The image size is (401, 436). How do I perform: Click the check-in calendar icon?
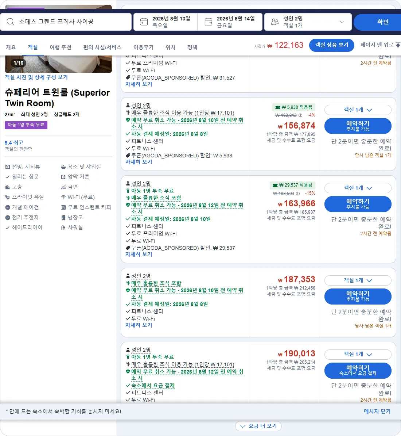pyautogui.click(x=144, y=22)
